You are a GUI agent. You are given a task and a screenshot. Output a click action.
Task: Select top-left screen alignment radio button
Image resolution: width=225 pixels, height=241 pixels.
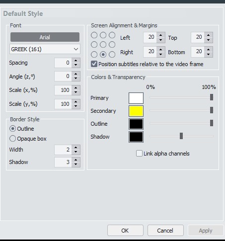[x=94, y=35]
